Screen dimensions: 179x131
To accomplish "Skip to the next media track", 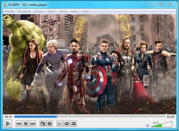I will [33, 124].
